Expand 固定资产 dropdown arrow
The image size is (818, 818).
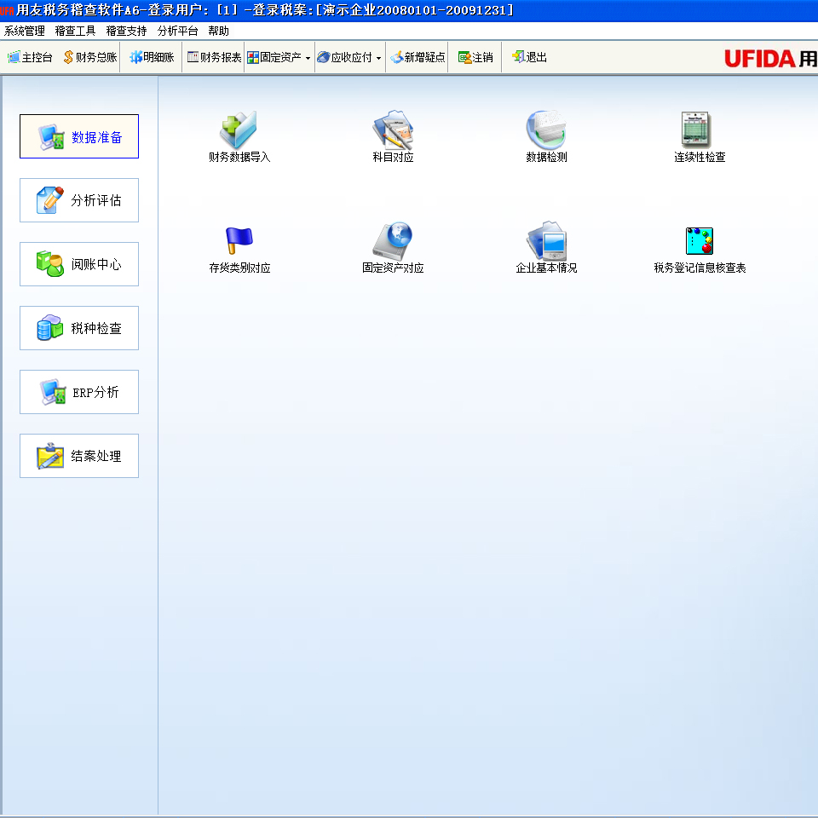pos(308,58)
